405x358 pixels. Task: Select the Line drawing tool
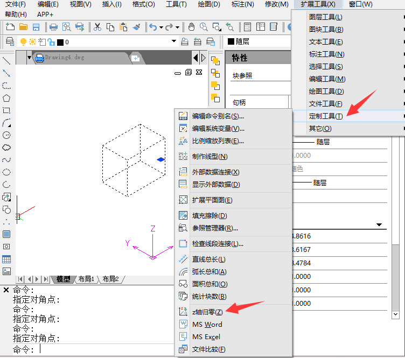tap(6, 60)
